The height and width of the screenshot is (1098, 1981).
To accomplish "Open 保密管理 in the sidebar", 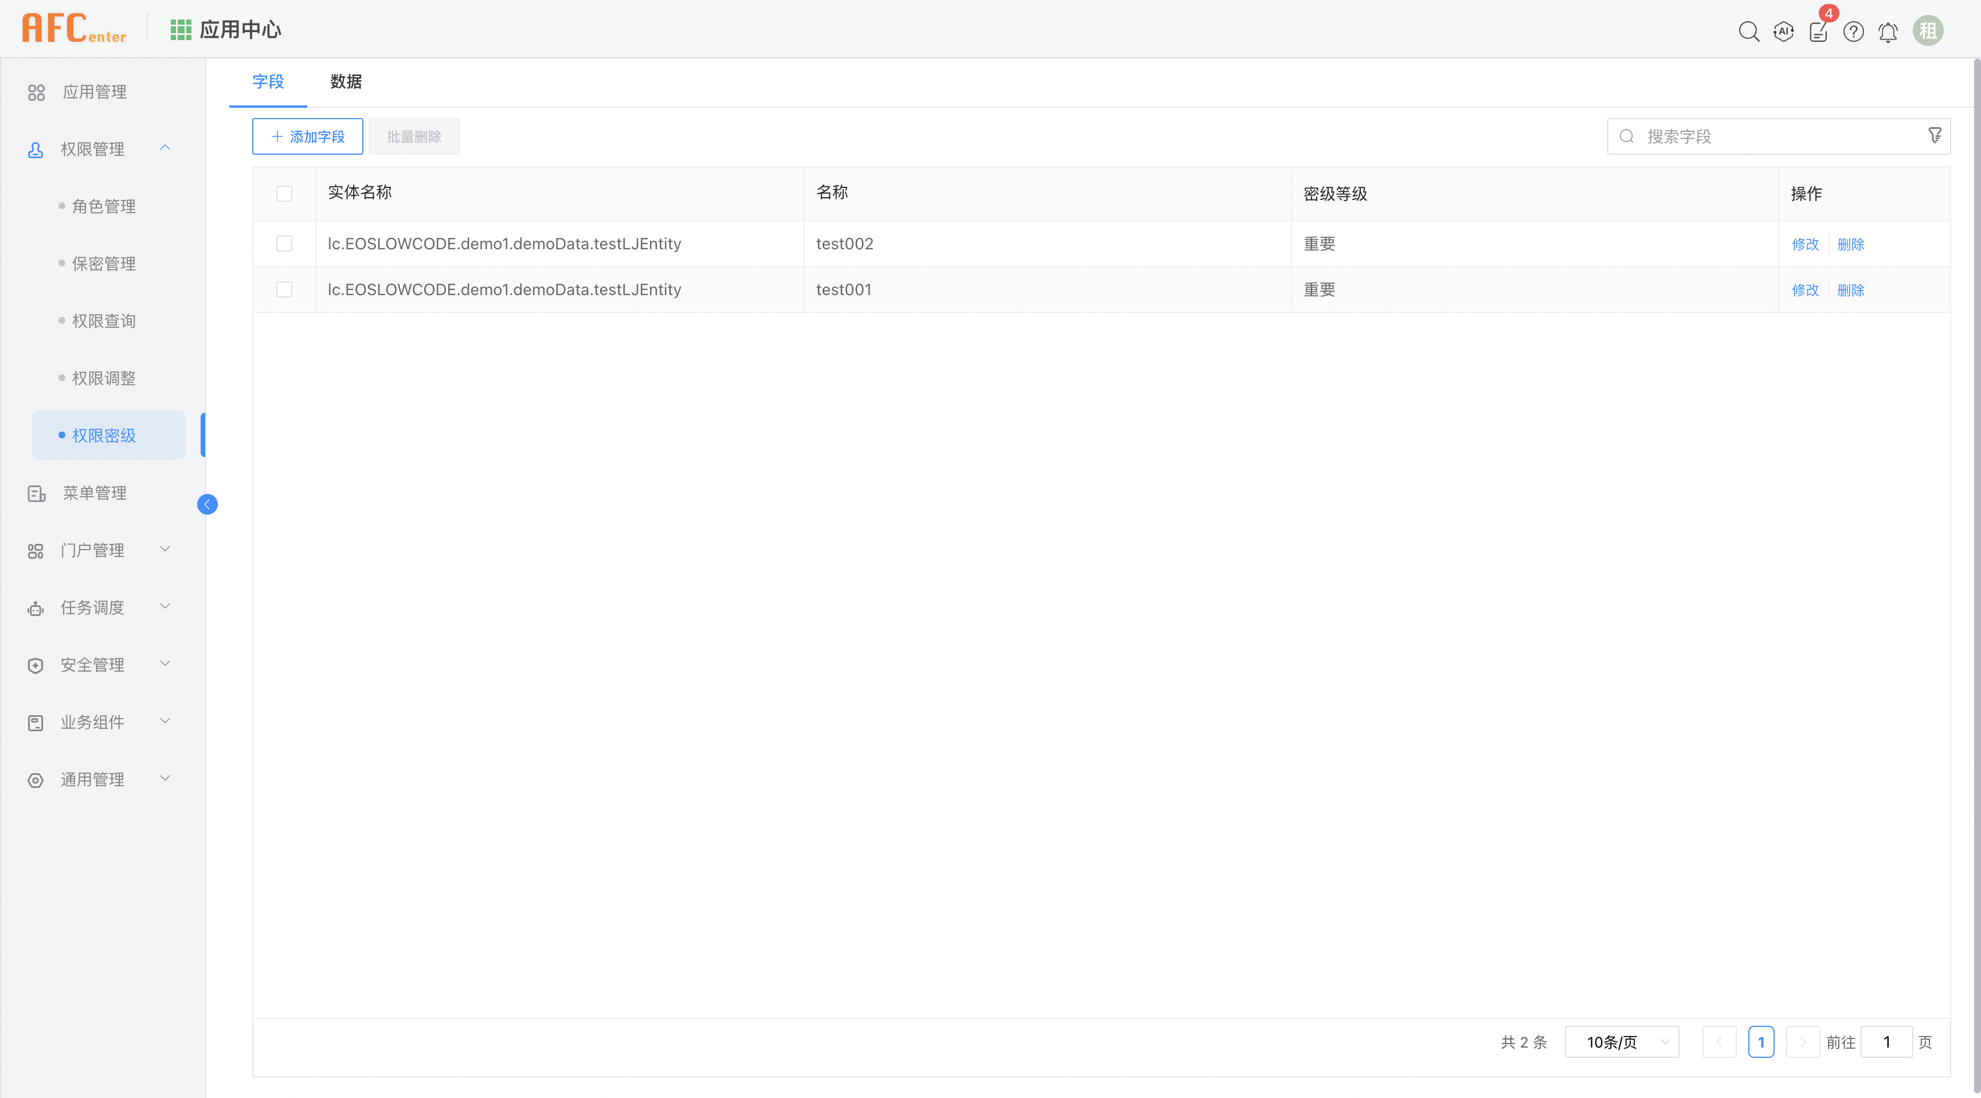I will 103,263.
